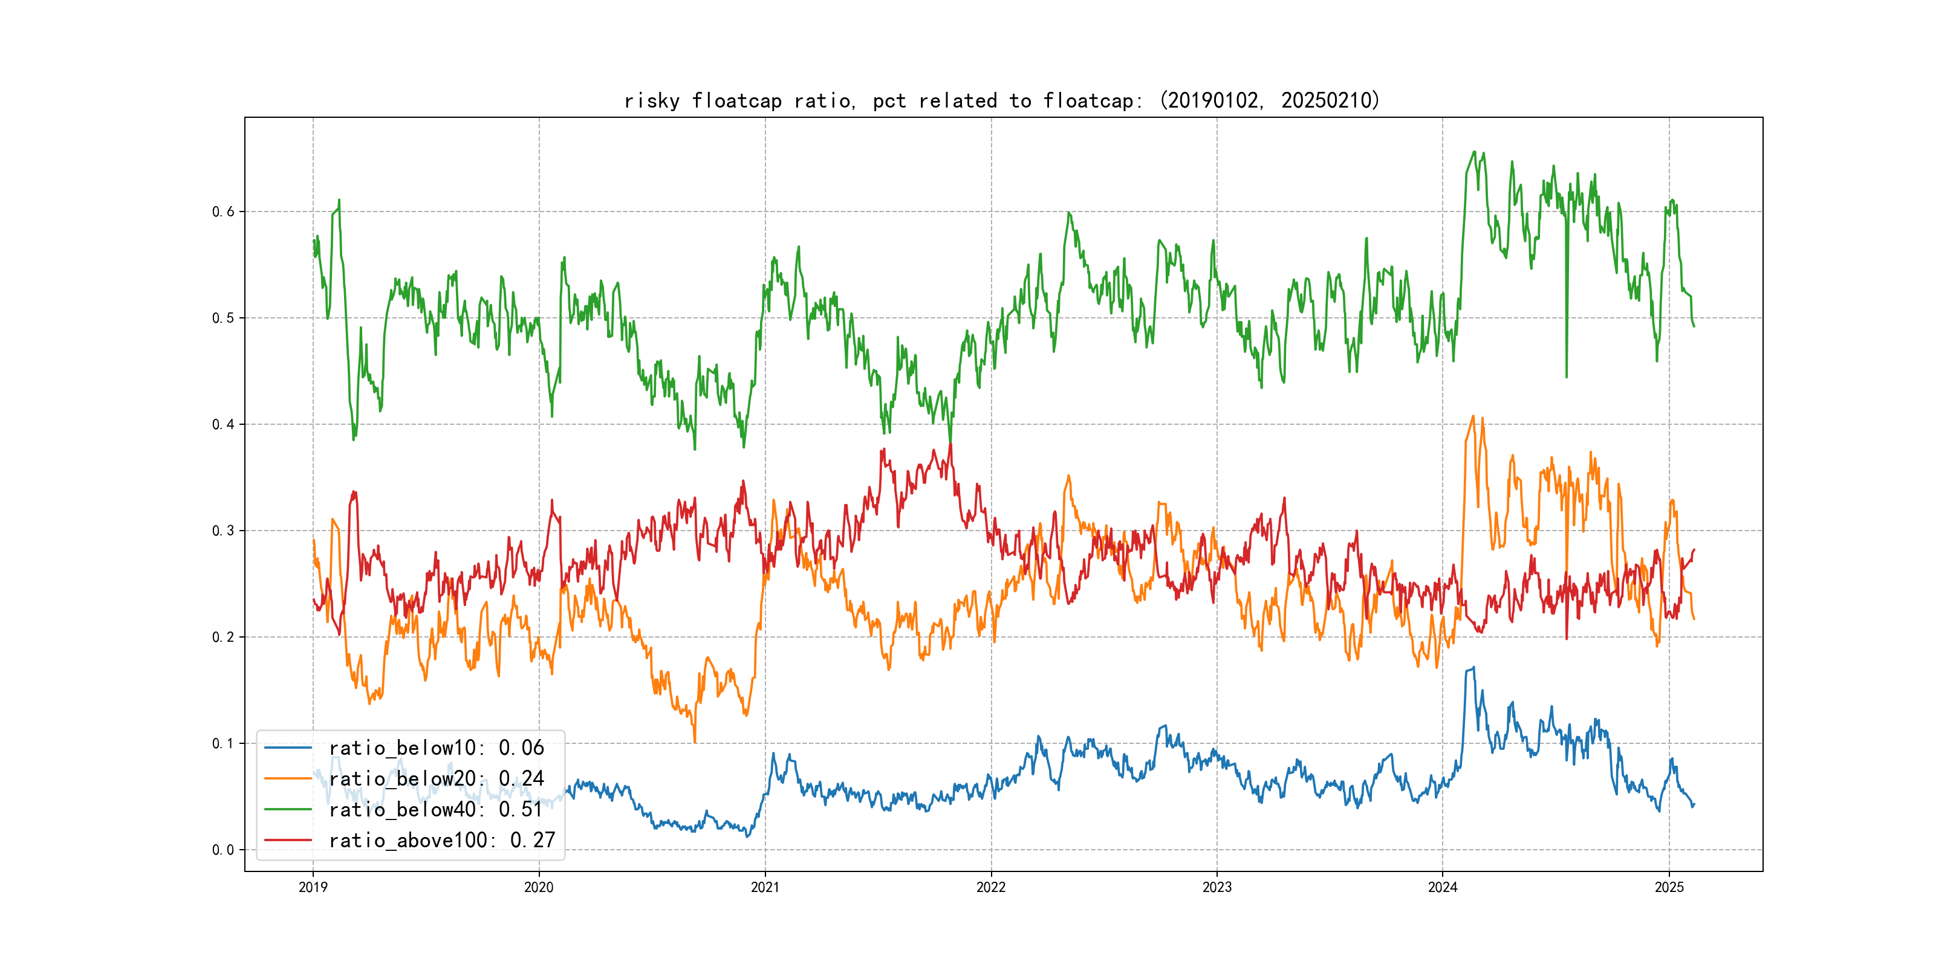
Task: Click the 2020 x-axis tick label
Action: (538, 887)
